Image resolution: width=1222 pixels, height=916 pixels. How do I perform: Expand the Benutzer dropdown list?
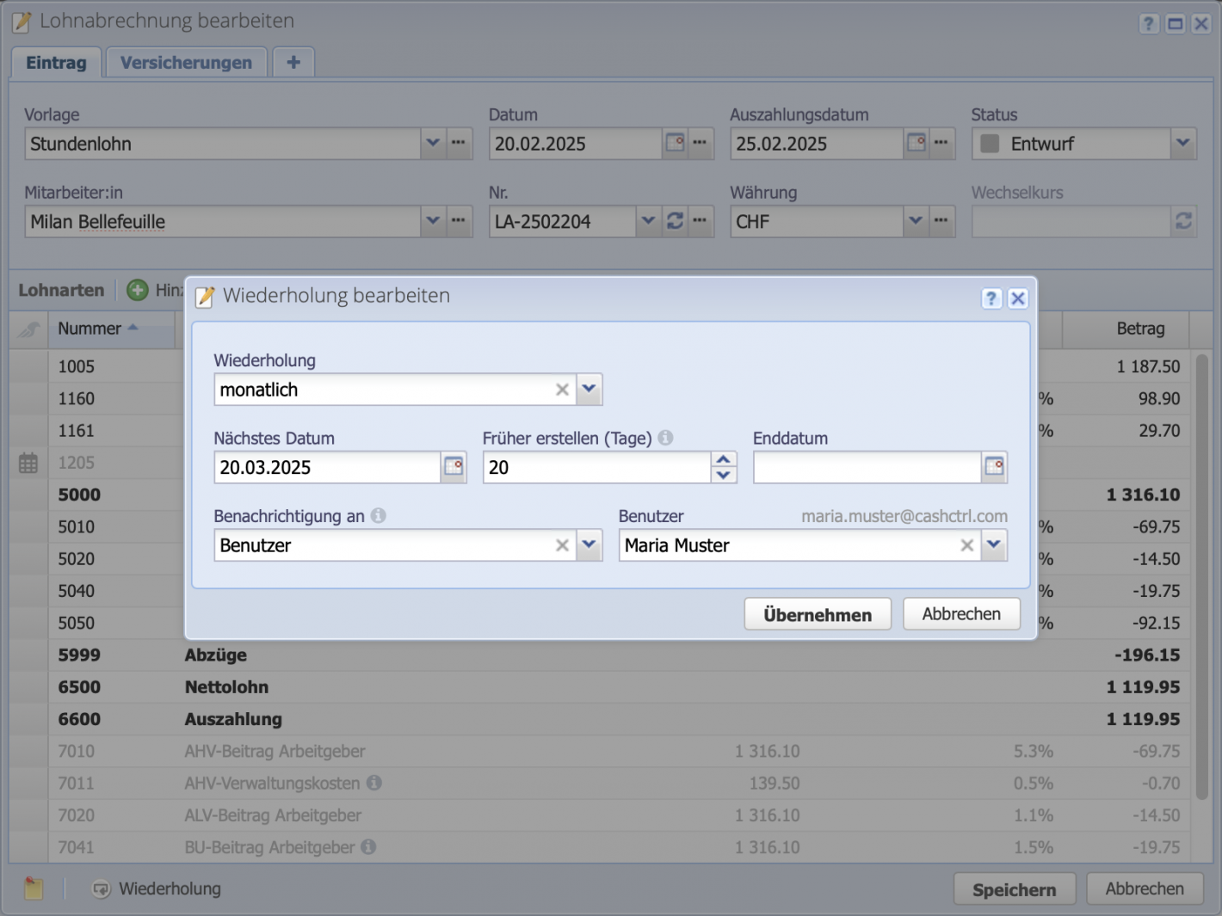point(994,545)
